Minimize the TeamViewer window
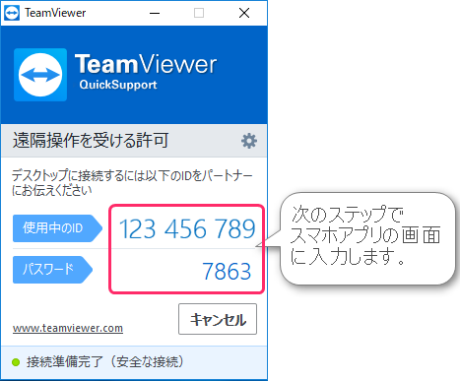 tap(155, 13)
